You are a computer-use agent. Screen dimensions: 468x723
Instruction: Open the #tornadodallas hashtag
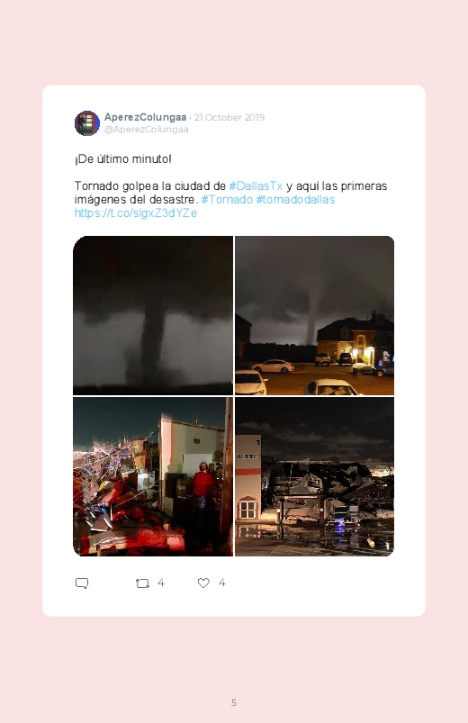pos(295,199)
